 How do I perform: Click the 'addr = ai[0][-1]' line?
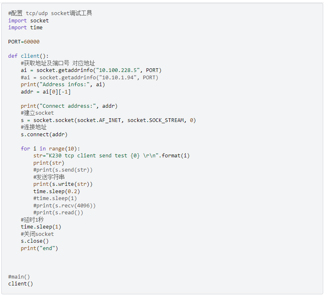coord(46,91)
